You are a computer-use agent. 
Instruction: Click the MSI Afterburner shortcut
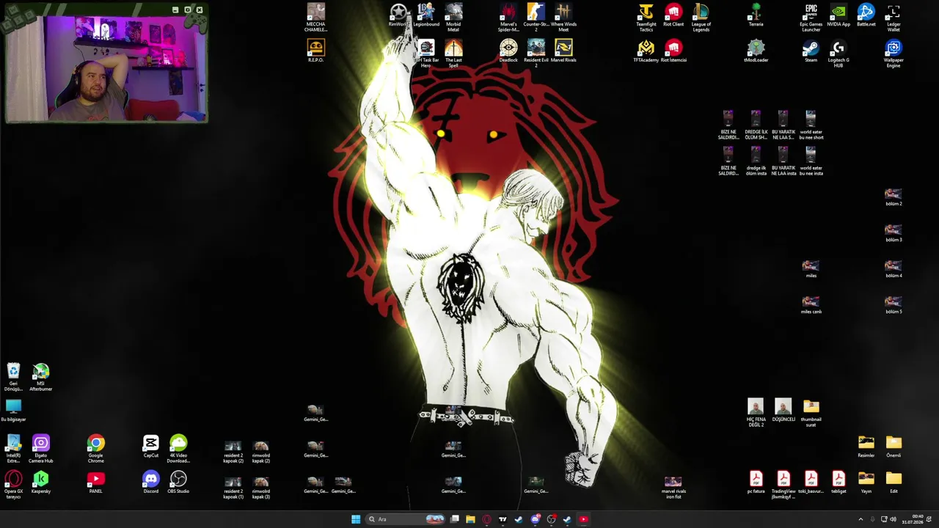pyautogui.click(x=41, y=377)
